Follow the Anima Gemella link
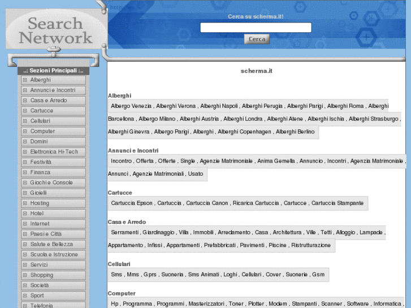Viewport: 411px width, 308px height. click(276, 161)
